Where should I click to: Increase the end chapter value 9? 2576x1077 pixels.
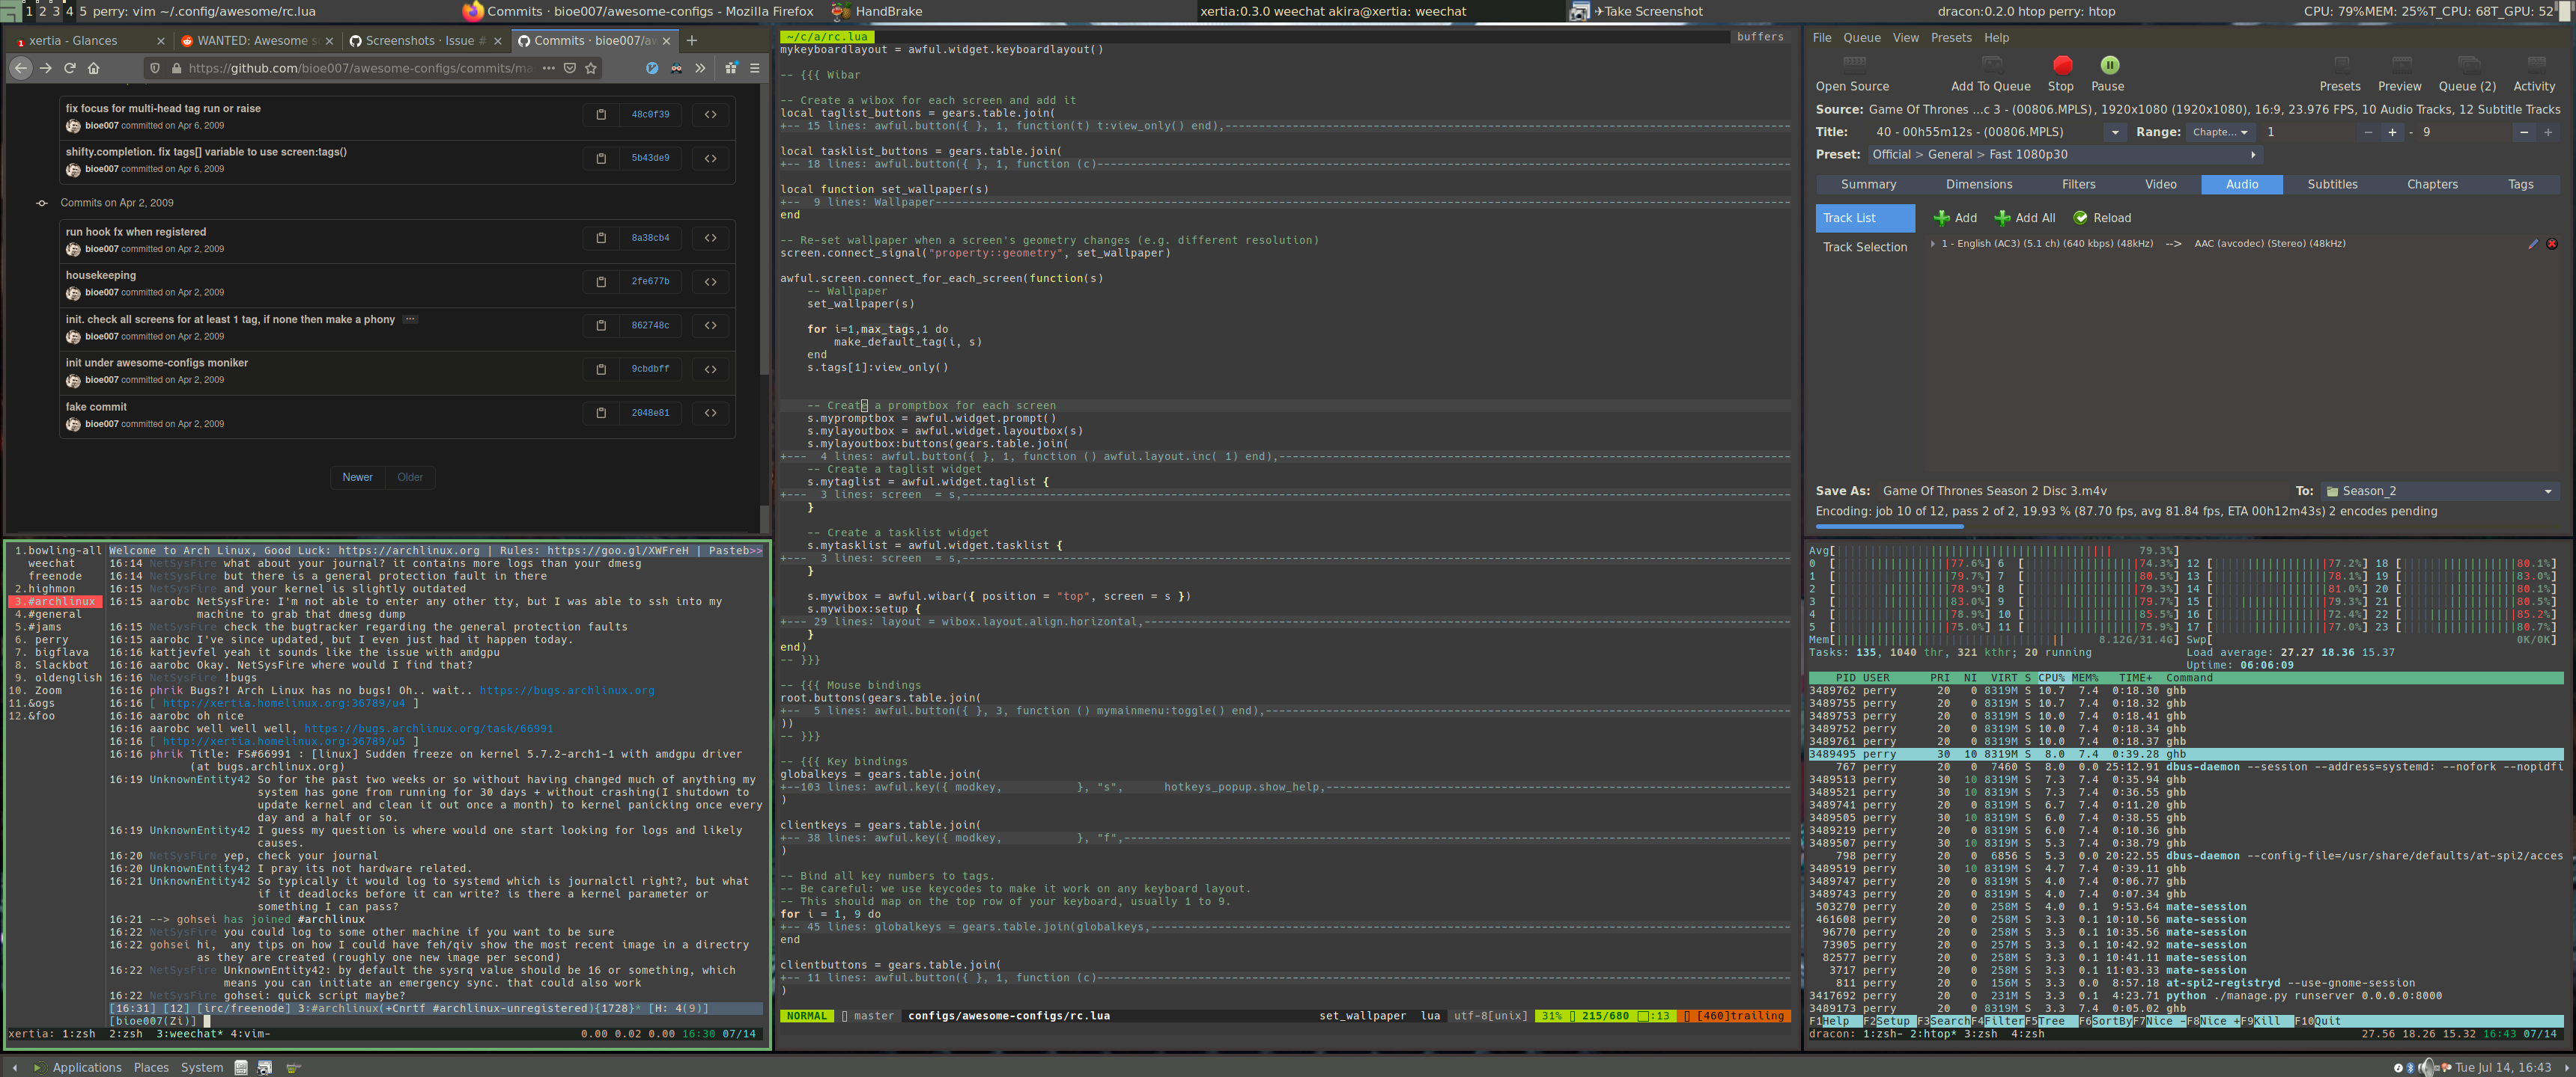click(2548, 132)
